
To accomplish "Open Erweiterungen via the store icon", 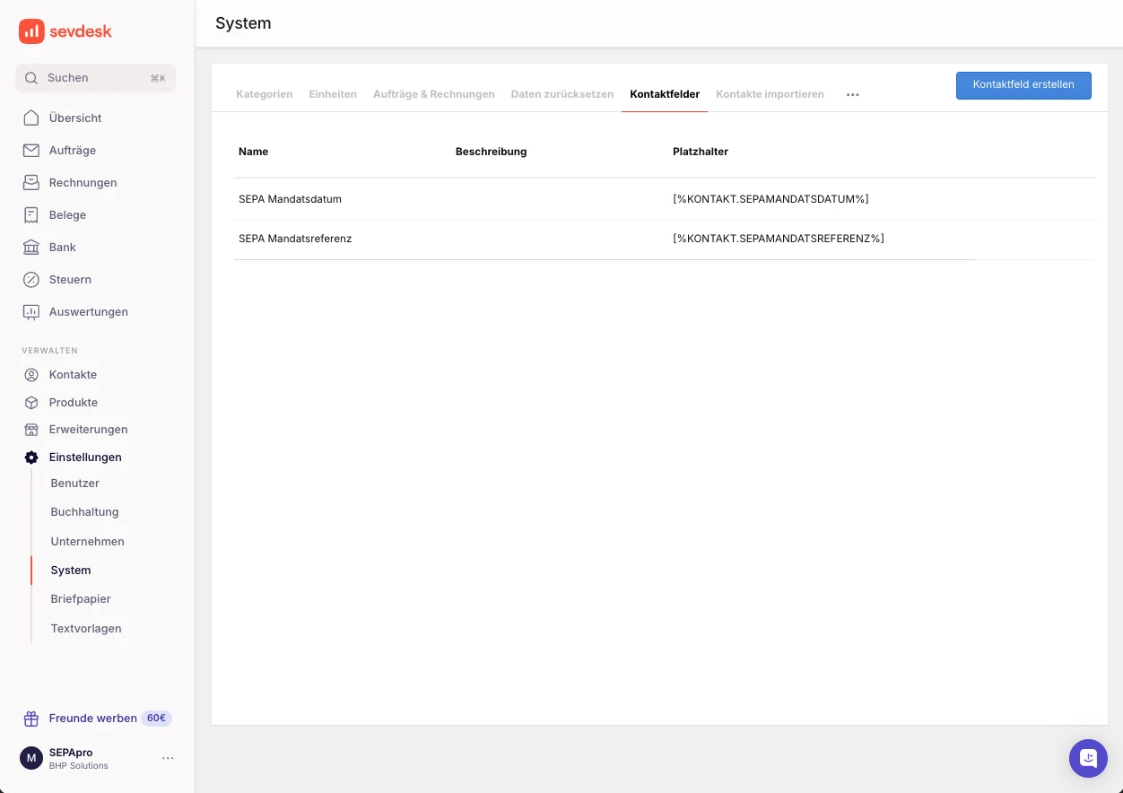I will (30, 429).
